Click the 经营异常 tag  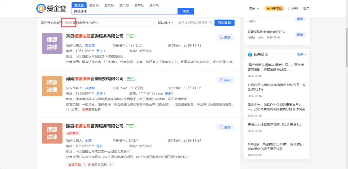(x=73, y=133)
